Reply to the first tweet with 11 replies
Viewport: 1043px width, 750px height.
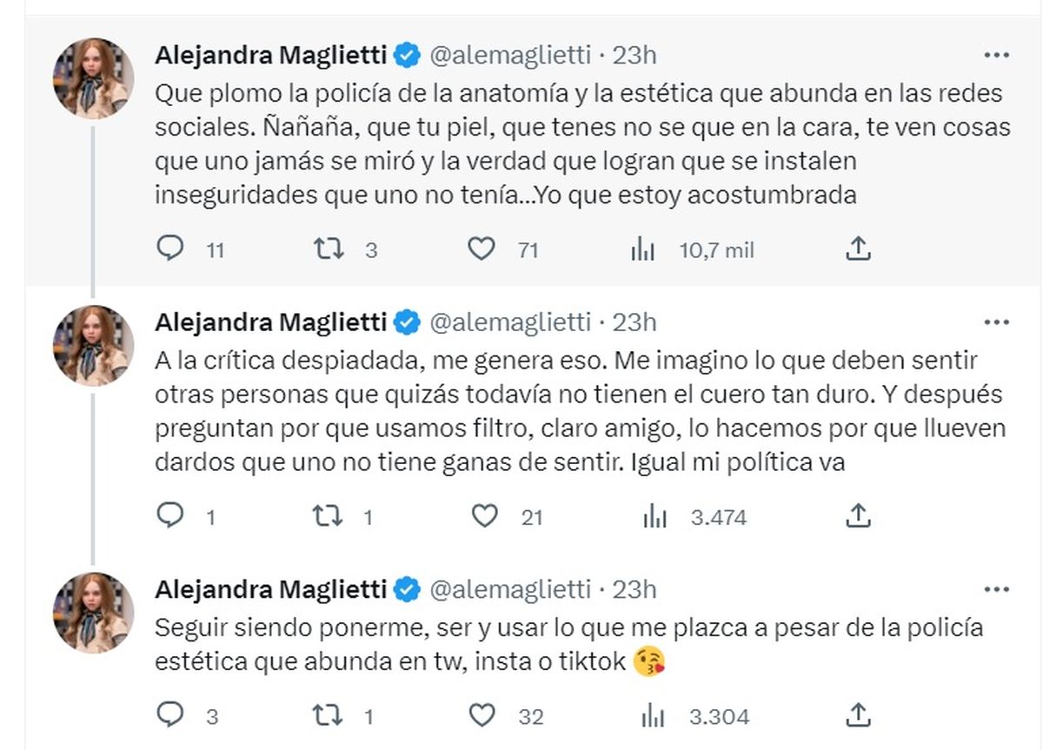(170, 250)
